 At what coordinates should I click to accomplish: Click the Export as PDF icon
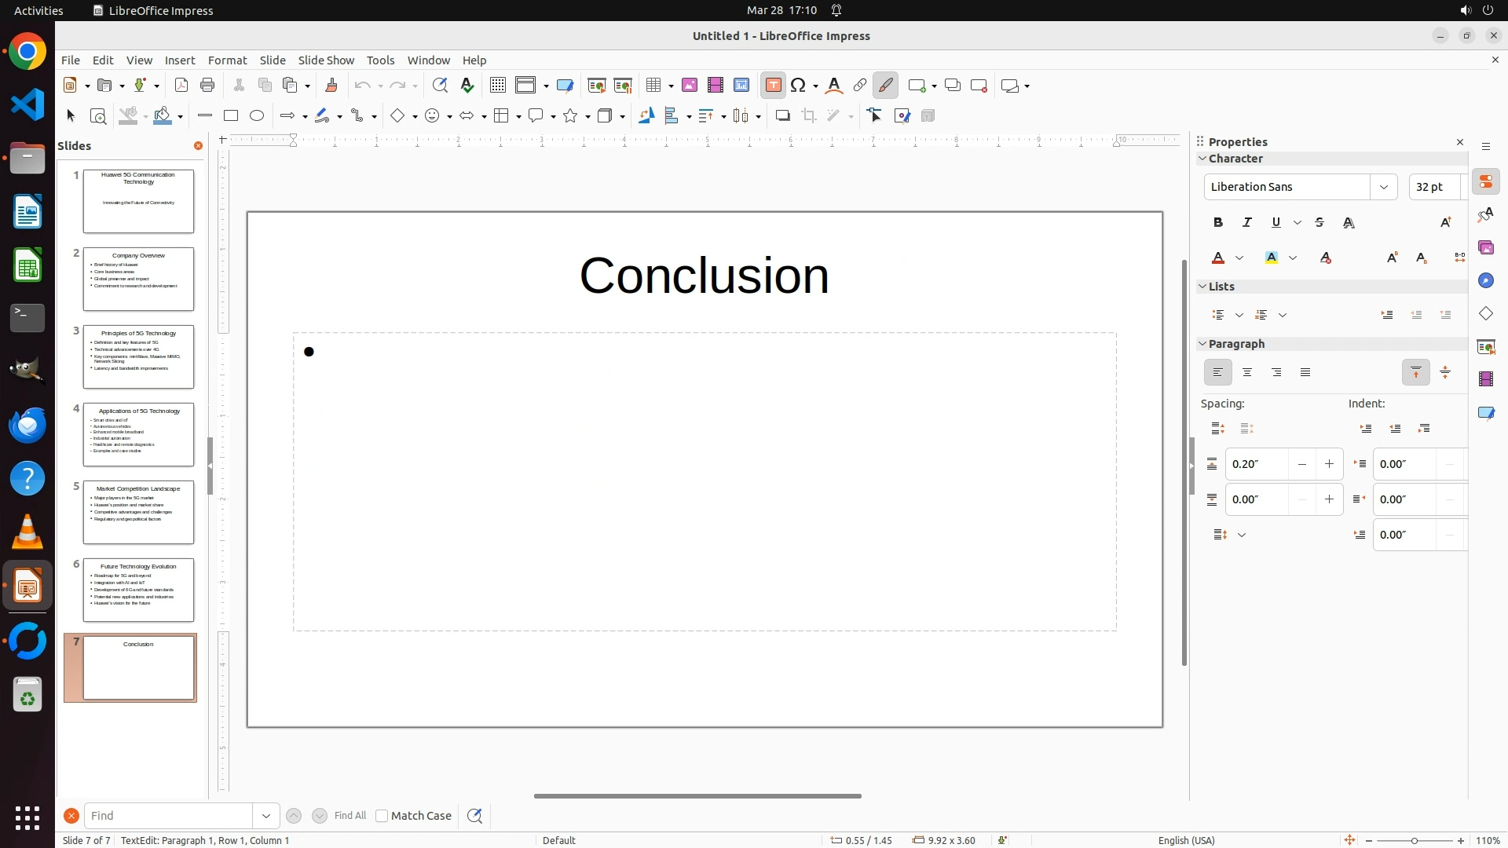181,86
